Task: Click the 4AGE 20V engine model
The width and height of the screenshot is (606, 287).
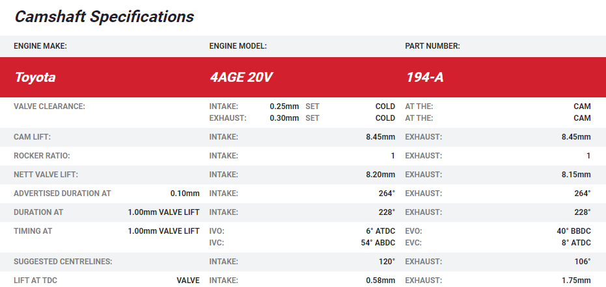Action: [x=241, y=77]
